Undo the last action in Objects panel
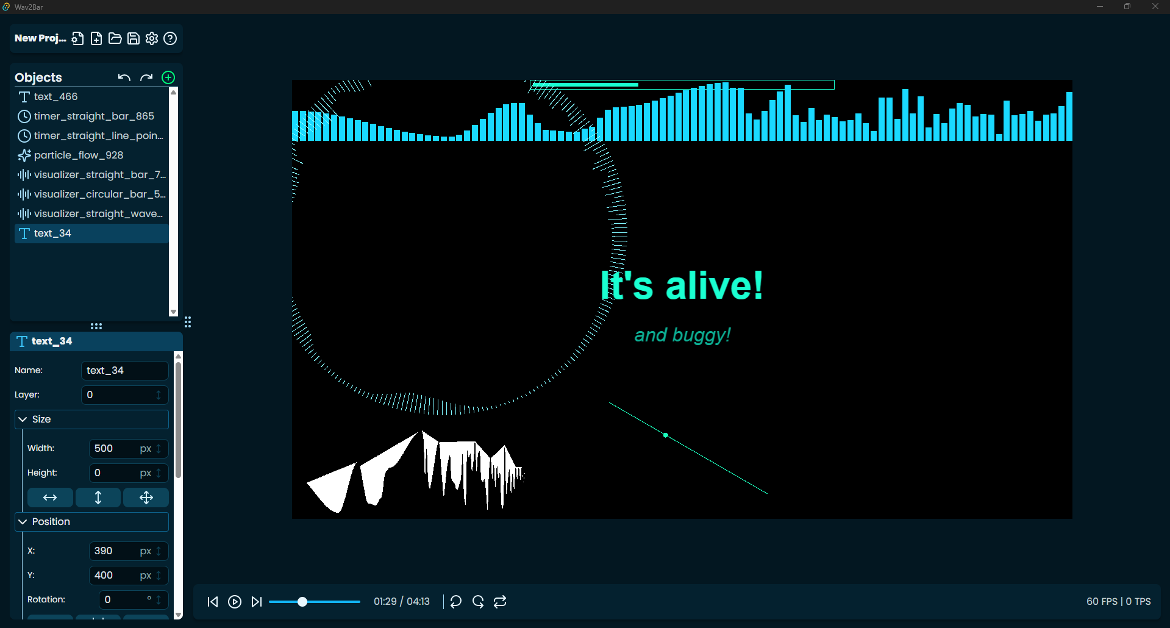This screenshot has width=1170, height=628. point(124,77)
